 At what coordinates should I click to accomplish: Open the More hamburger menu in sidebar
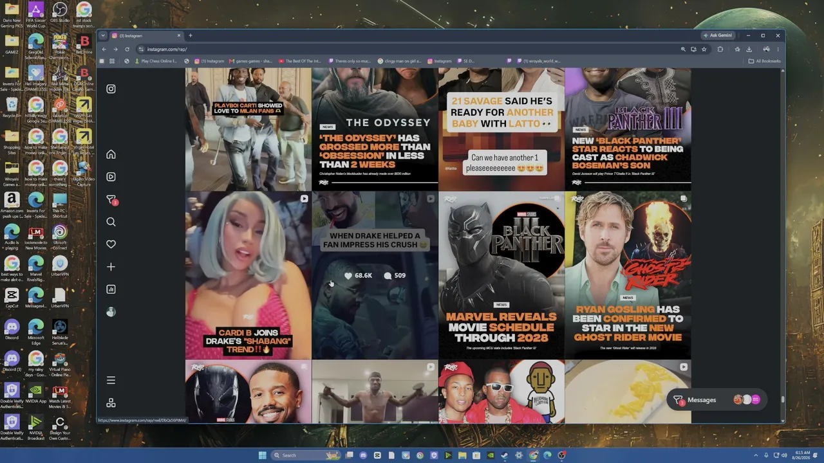point(111,380)
